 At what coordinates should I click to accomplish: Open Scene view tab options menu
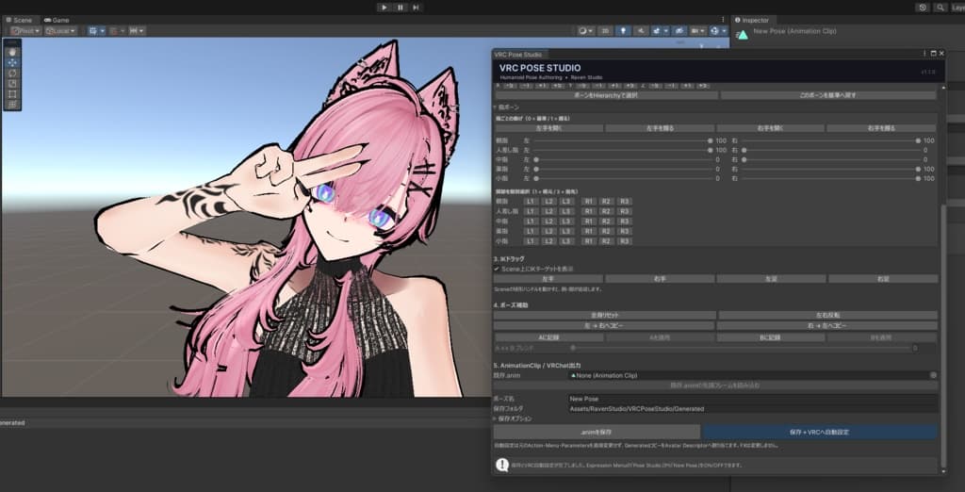[x=723, y=20]
